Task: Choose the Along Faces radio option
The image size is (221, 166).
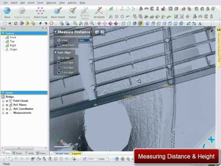Action: coord(59,45)
